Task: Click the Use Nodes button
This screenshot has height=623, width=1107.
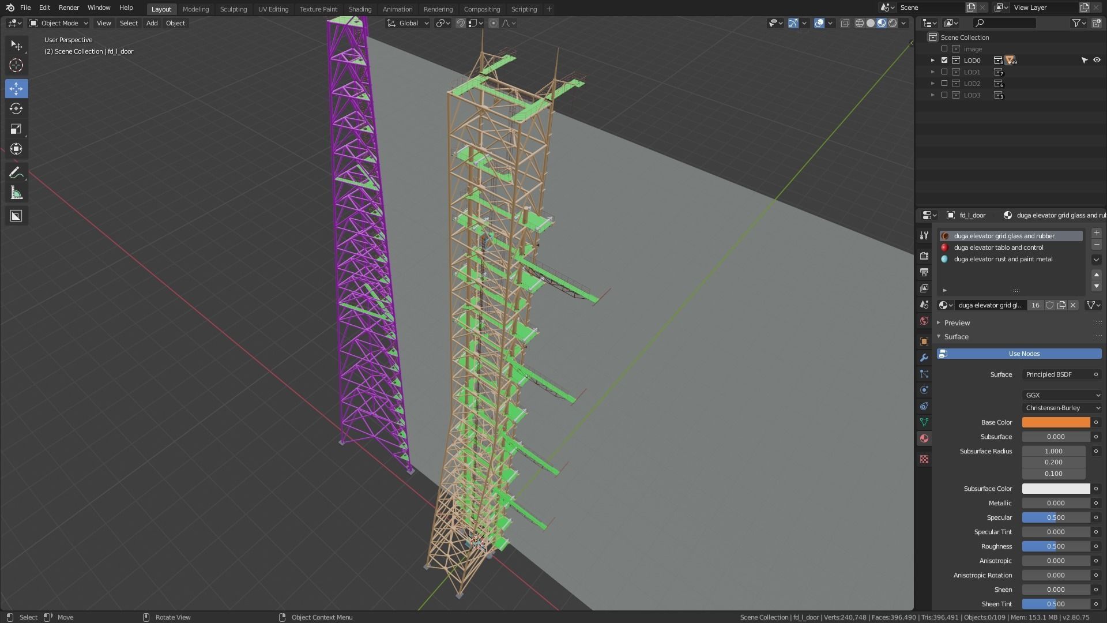Action: pos(1024,354)
